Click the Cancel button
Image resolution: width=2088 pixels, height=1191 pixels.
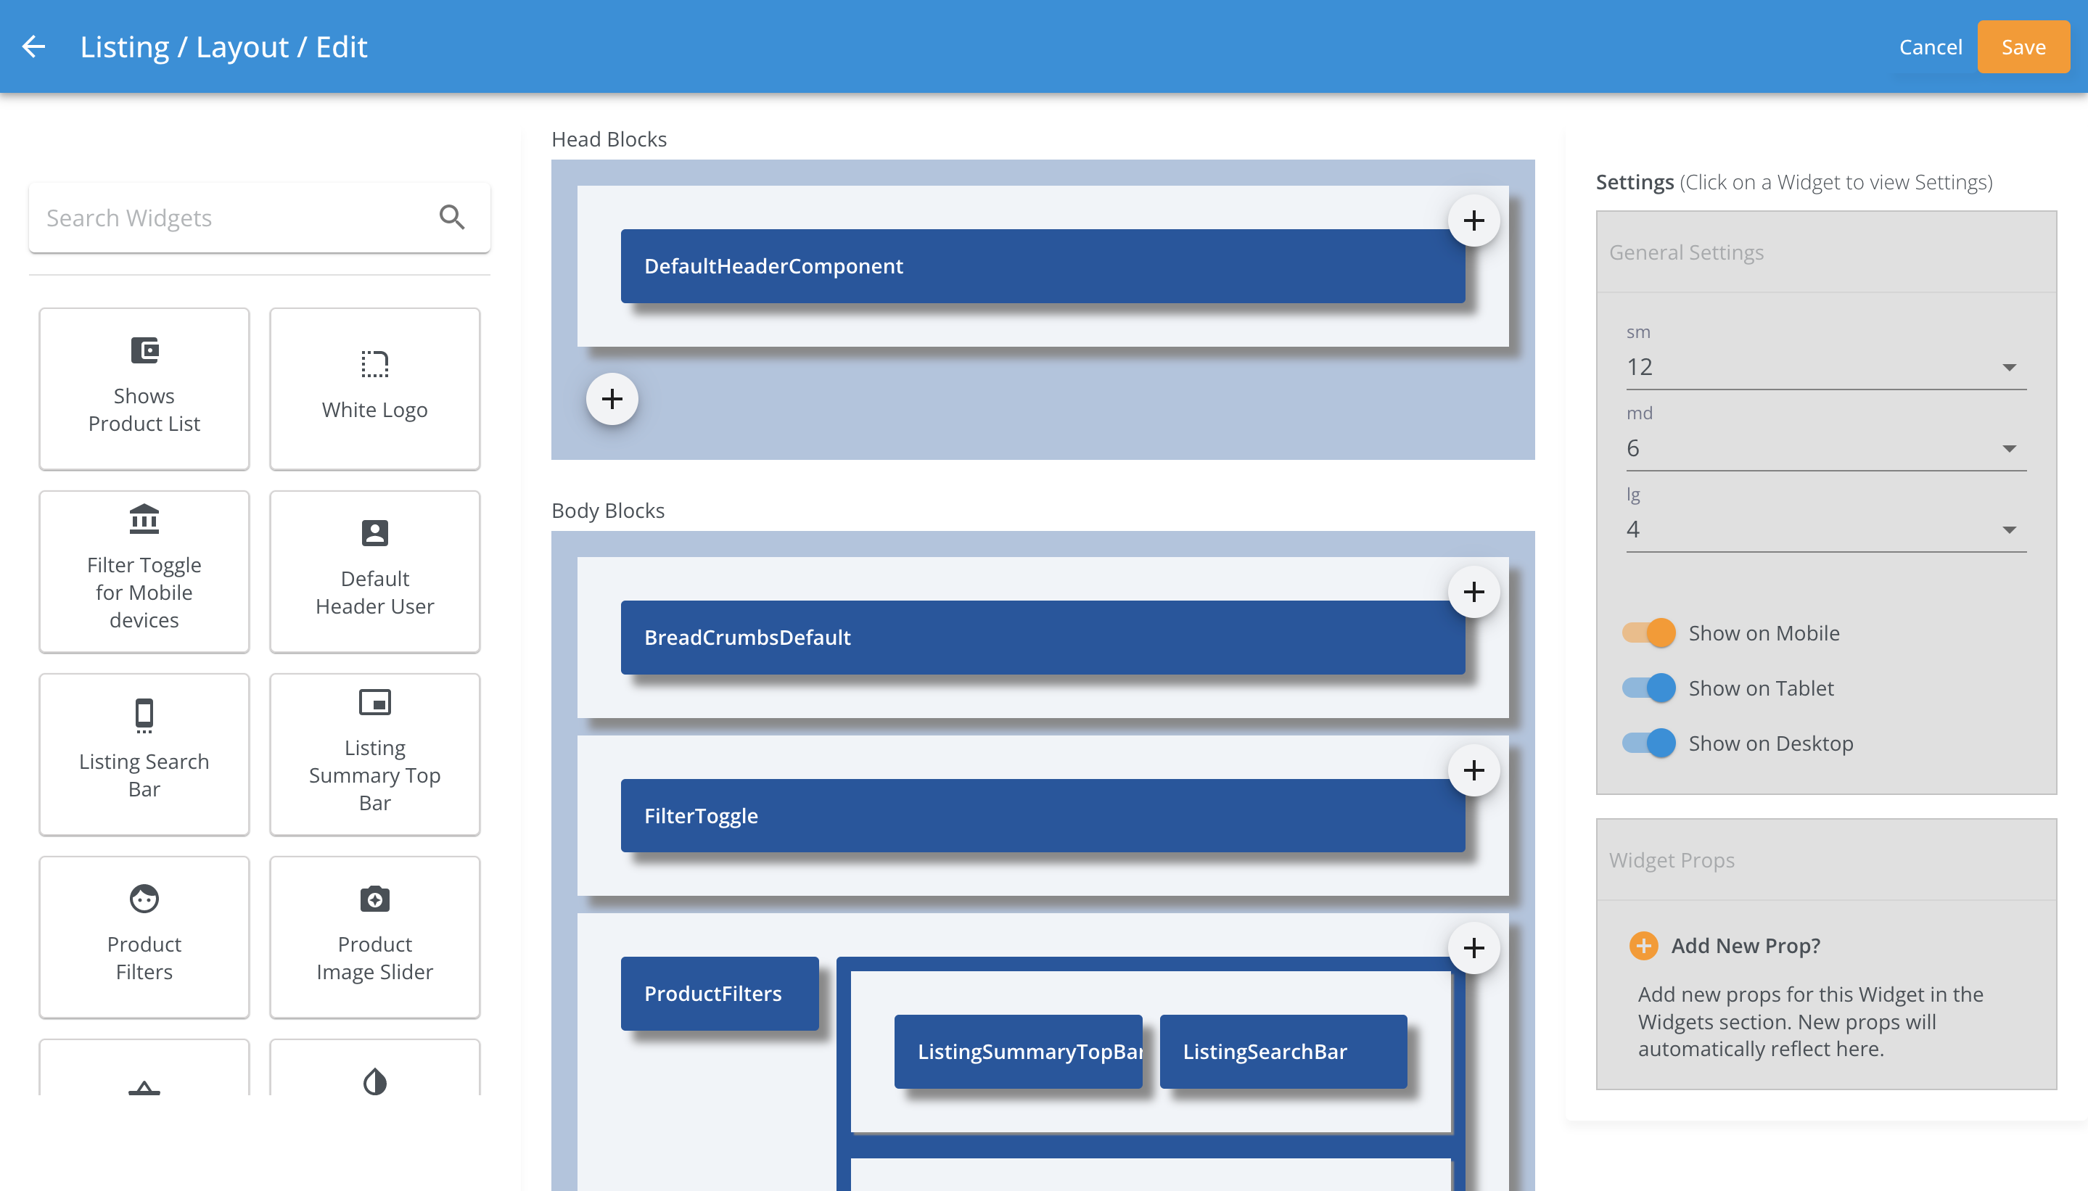click(1930, 46)
